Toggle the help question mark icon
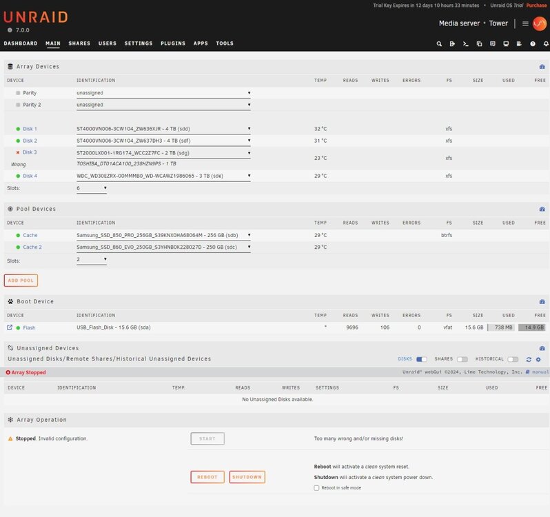 533,44
